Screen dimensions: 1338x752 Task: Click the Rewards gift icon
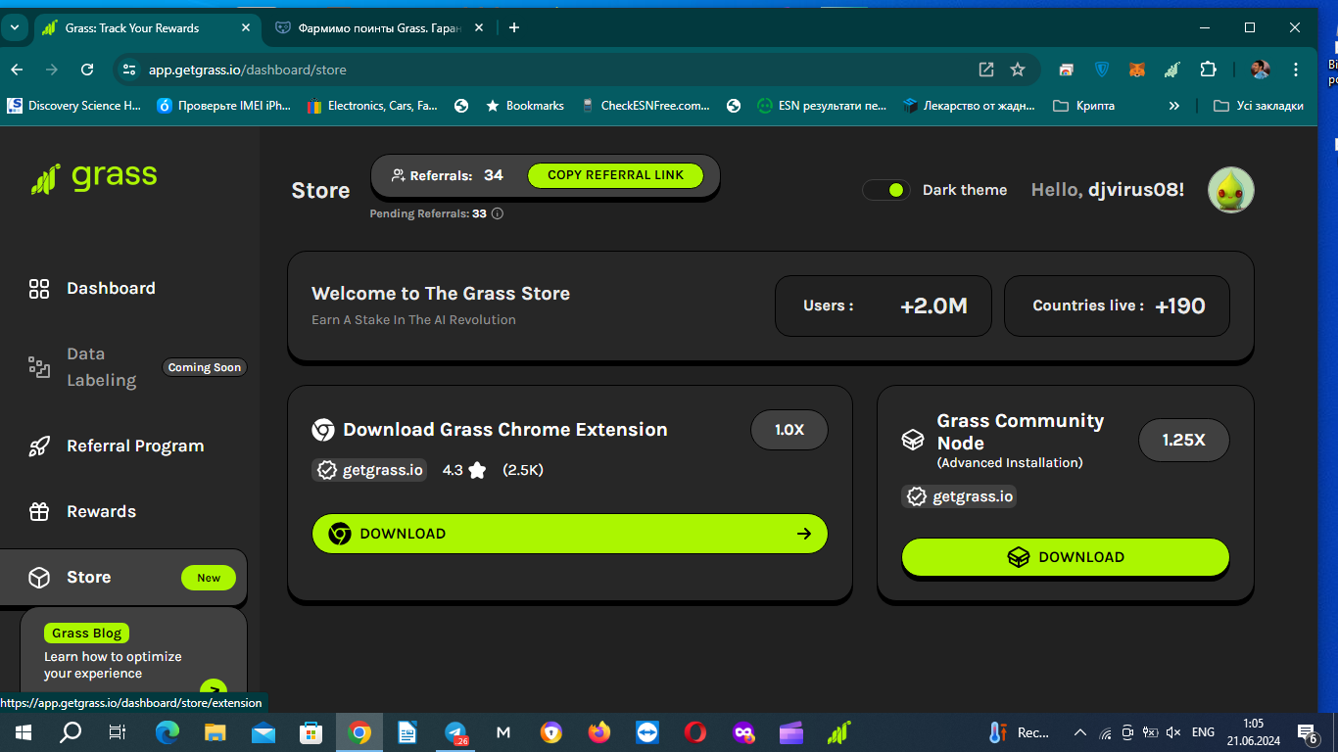pyautogui.click(x=39, y=511)
